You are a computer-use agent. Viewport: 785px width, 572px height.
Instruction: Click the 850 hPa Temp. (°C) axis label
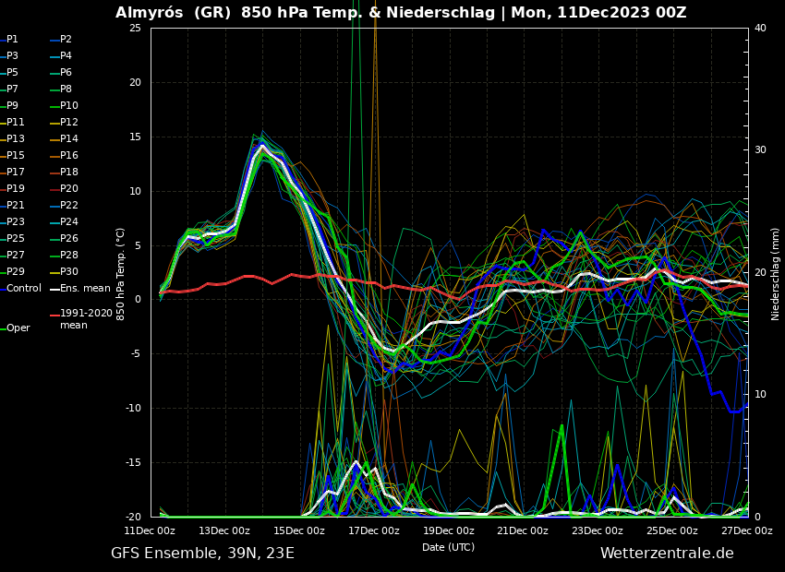[x=121, y=274]
